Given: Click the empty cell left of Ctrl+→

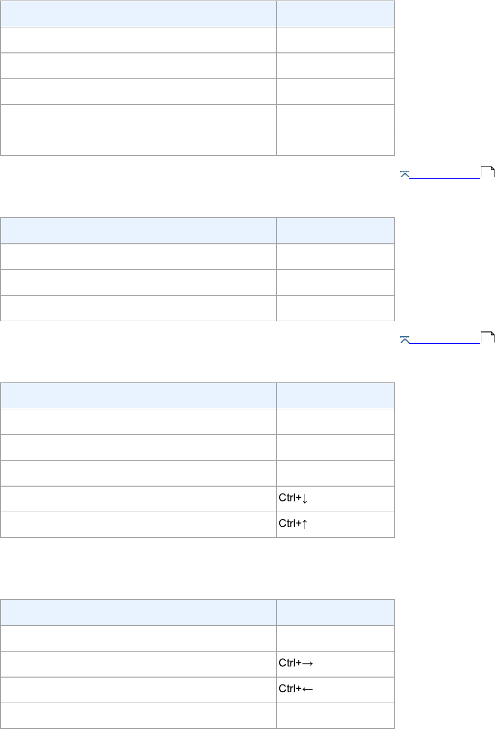Looking at the screenshot, I should point(138,664).
